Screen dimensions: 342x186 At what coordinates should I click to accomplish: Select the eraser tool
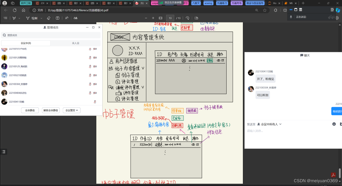click(x=48, y=18)
